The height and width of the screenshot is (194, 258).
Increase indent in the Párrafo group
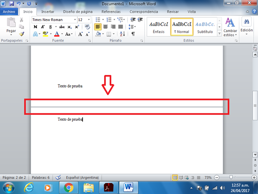click(140, 20)
